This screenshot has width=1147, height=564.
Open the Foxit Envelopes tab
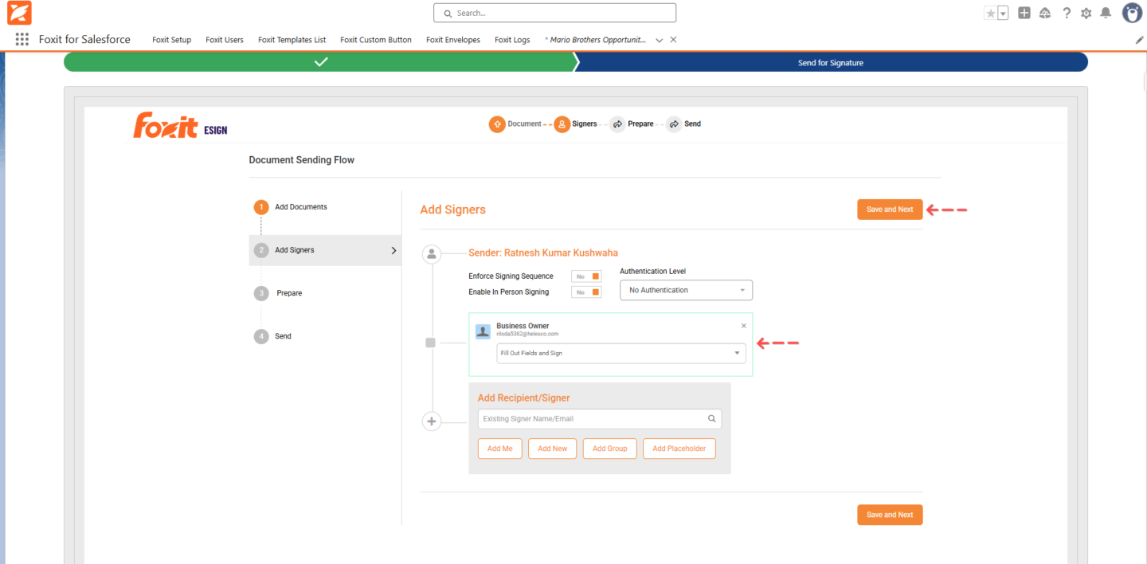[453, 40]
